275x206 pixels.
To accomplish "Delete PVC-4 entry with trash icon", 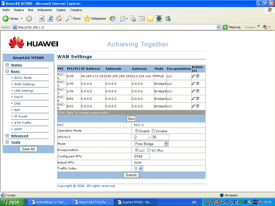I will 198,99.
